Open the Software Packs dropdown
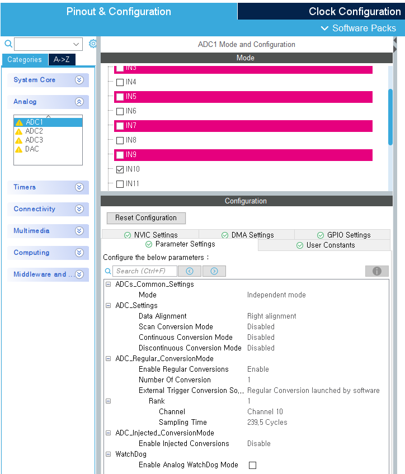The image size is (405, 474). pos(358,28)
